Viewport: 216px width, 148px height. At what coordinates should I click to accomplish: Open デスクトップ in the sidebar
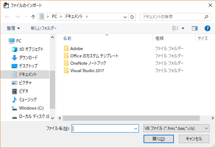(28, 66)
